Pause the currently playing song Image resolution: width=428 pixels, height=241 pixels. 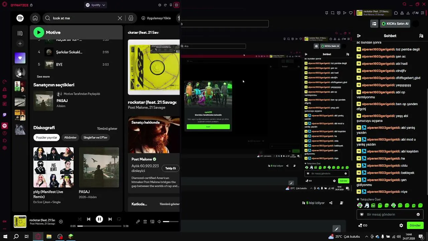coord(99,219)
